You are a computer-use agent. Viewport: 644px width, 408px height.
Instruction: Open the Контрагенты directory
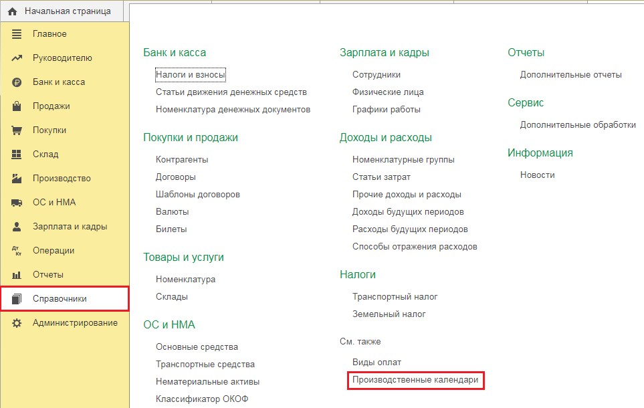click(182, 160)
